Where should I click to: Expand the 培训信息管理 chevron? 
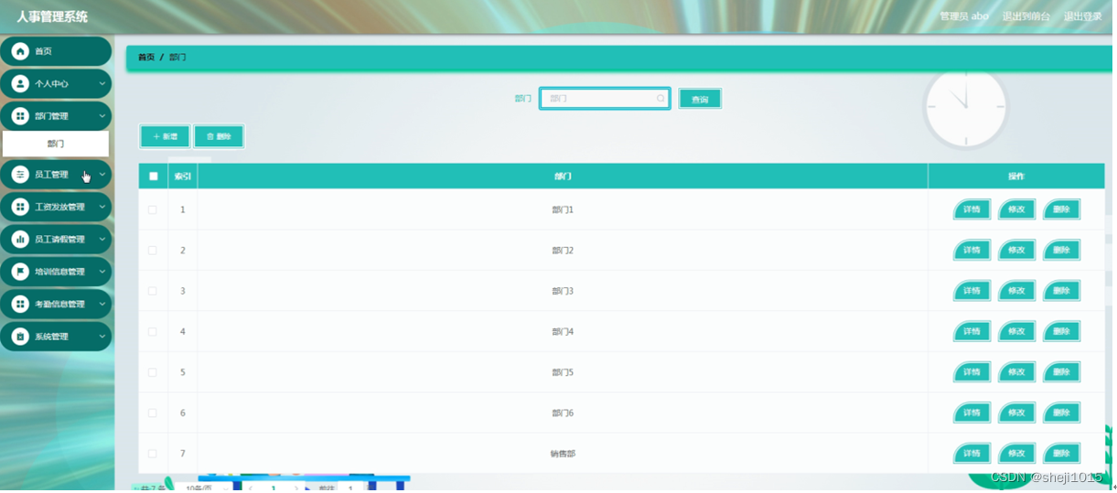pos(102,272)
